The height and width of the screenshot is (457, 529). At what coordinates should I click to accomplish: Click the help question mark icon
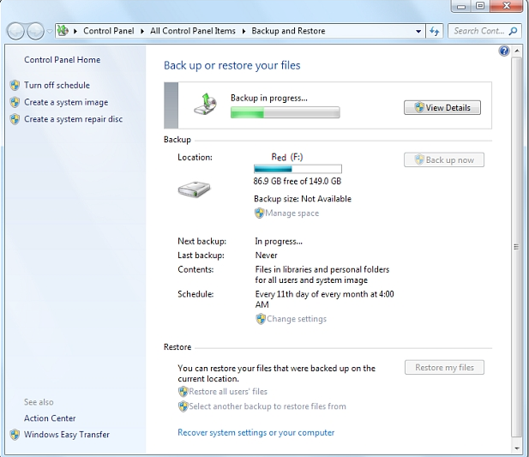(504, 51)
